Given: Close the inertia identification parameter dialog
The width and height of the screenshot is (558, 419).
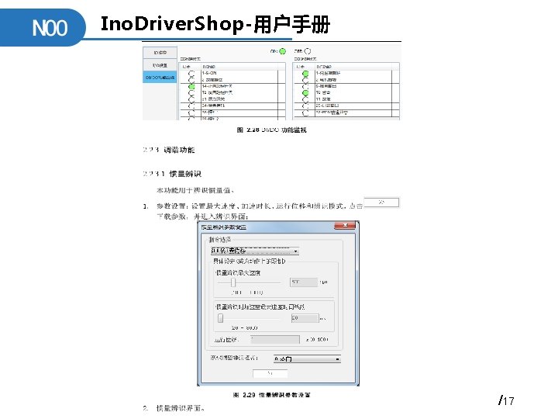Looking at the screenshot, I should coord(345,226).
